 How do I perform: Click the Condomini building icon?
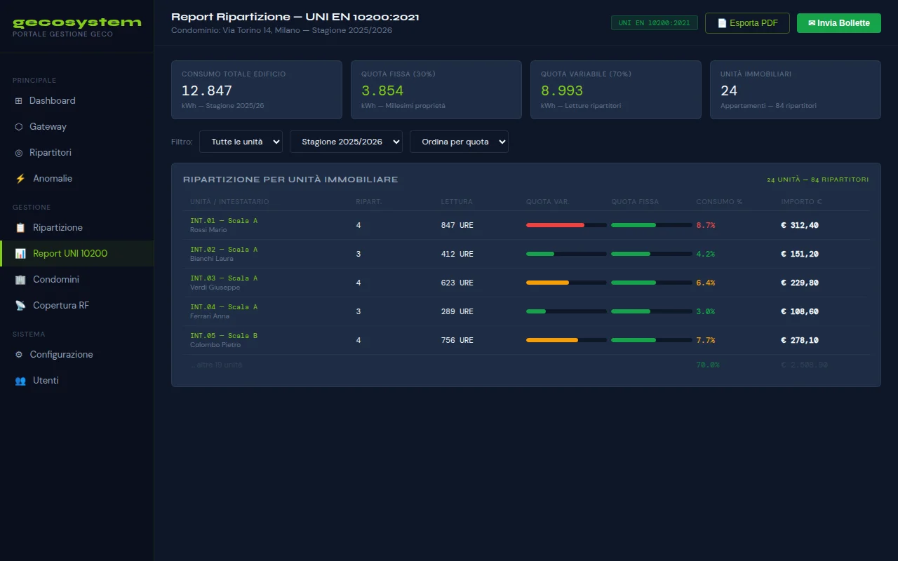(20, 279)
